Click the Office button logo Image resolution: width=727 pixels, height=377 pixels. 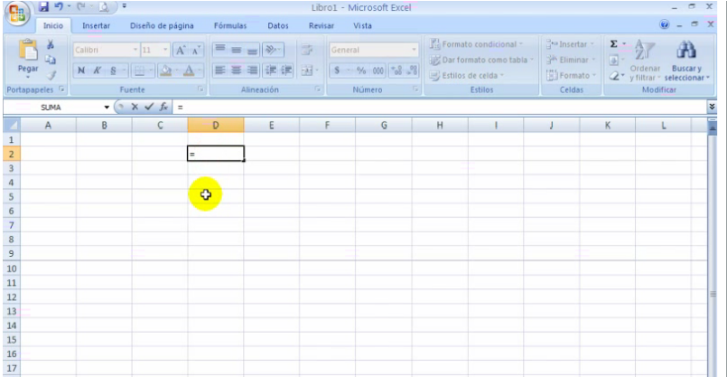(18, 14)
